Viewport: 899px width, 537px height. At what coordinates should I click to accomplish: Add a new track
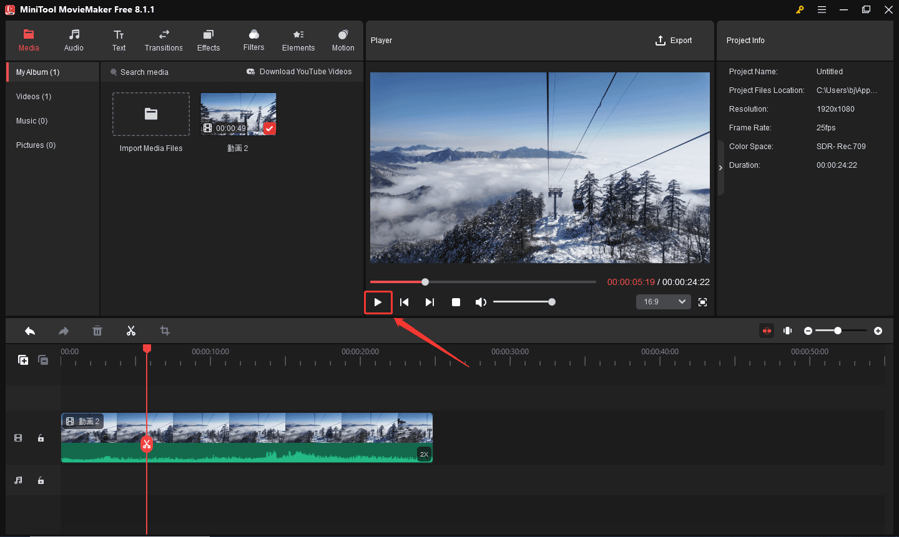[x=23, y=360]
